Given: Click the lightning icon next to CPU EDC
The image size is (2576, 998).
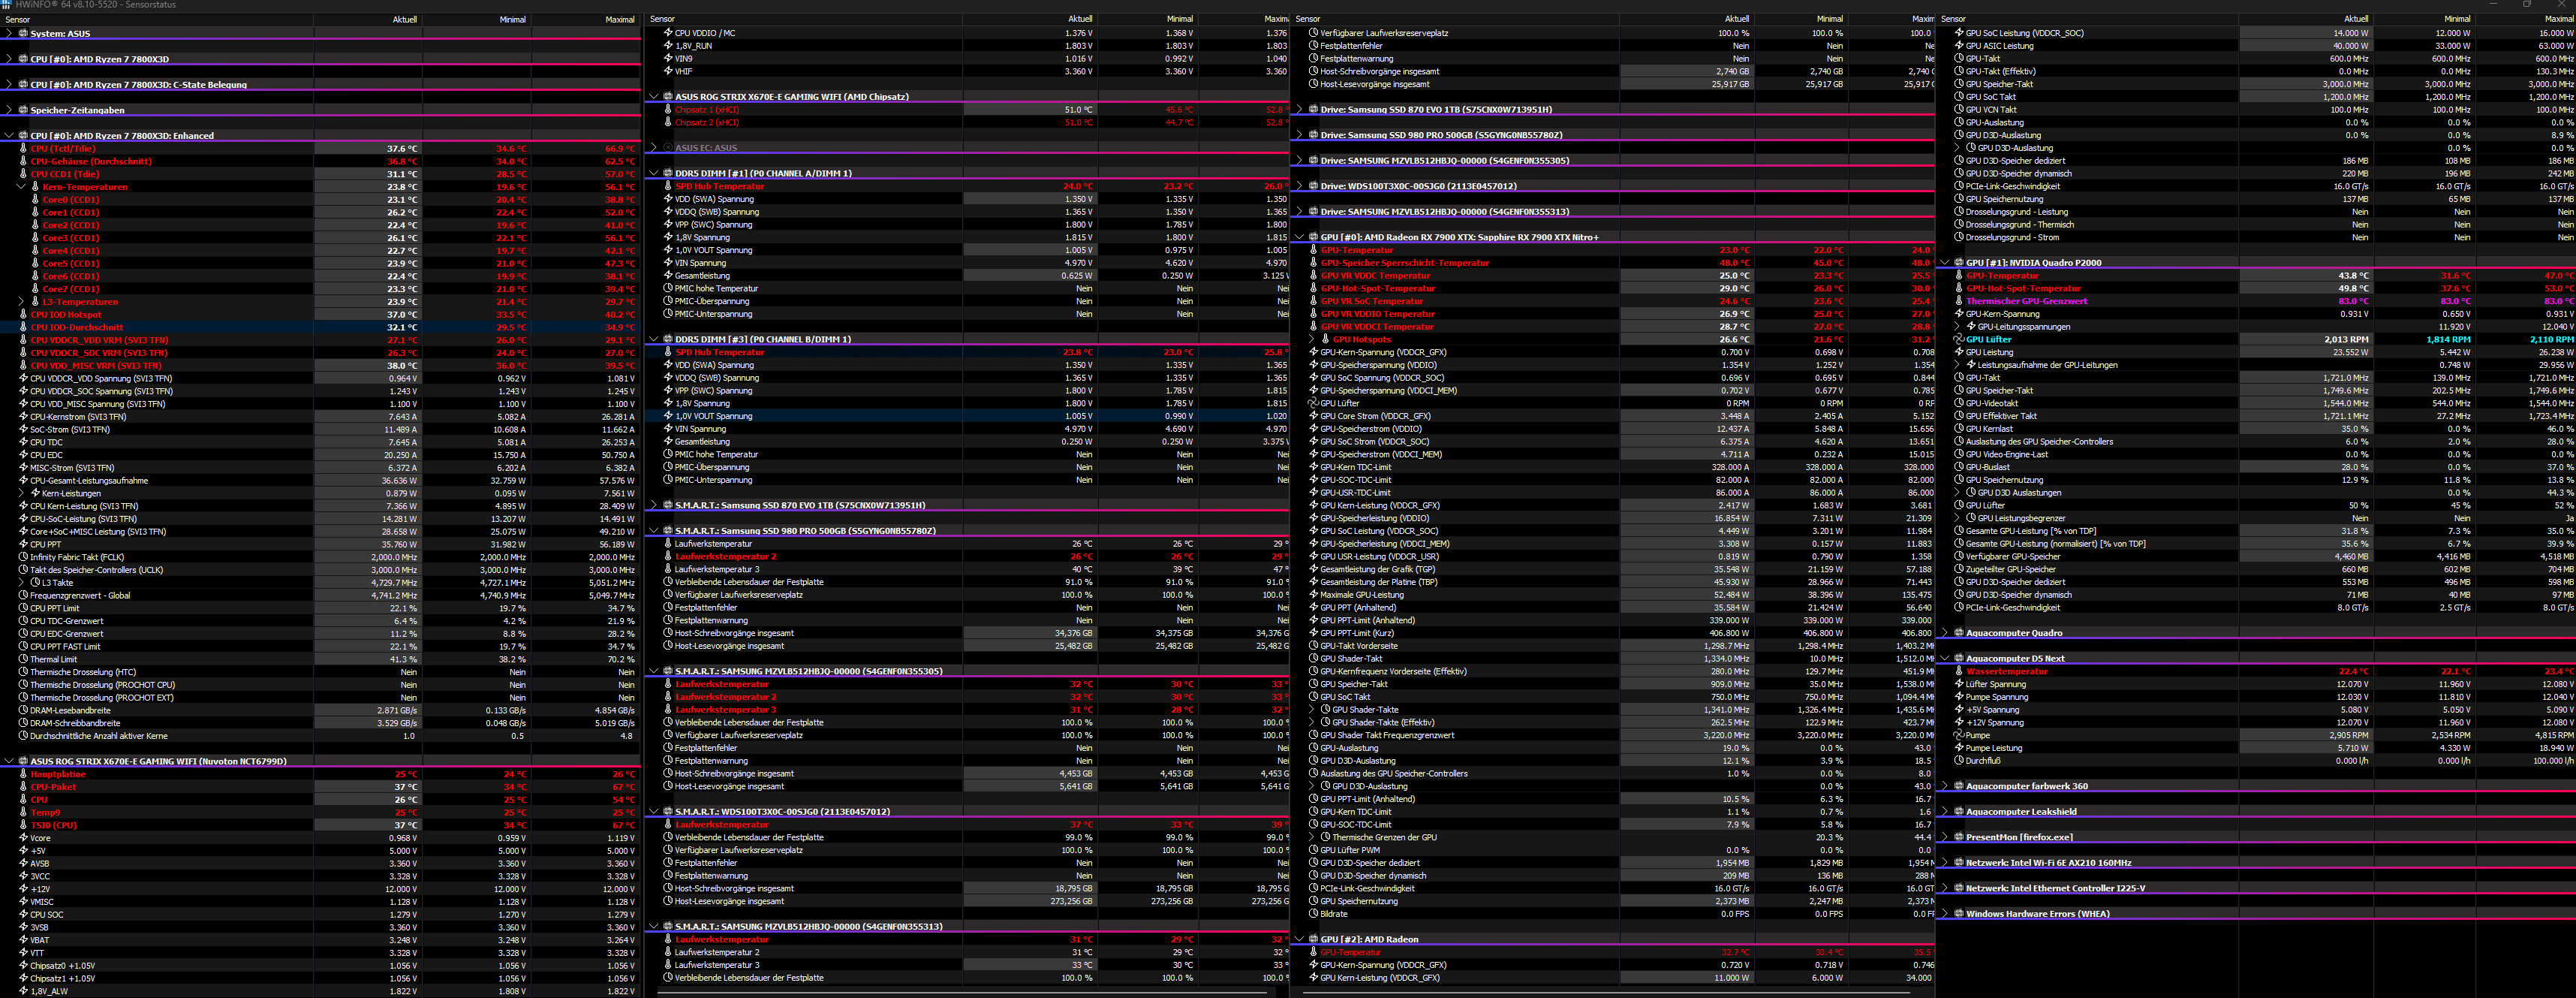Looking at the screenshot, I should coord(23,455).
